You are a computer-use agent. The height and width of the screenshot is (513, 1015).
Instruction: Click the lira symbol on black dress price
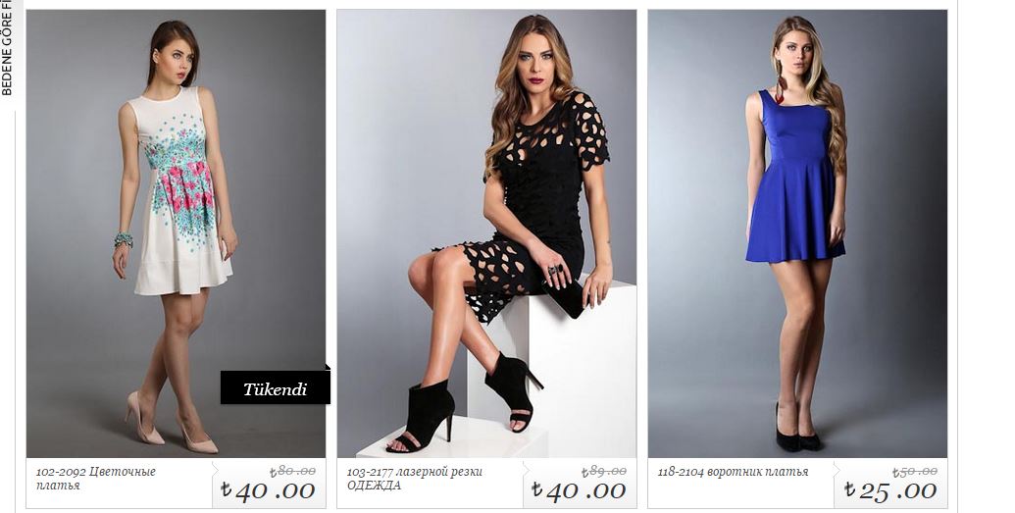click(536, 489)
